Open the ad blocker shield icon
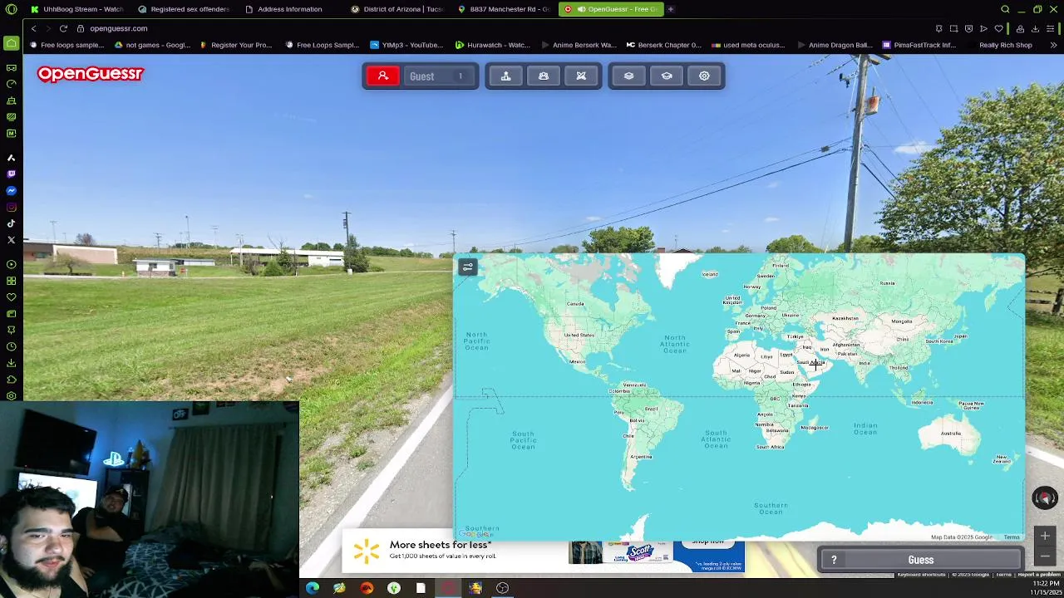This screenshot has width=1064, height=598. (x=968, y=28)
